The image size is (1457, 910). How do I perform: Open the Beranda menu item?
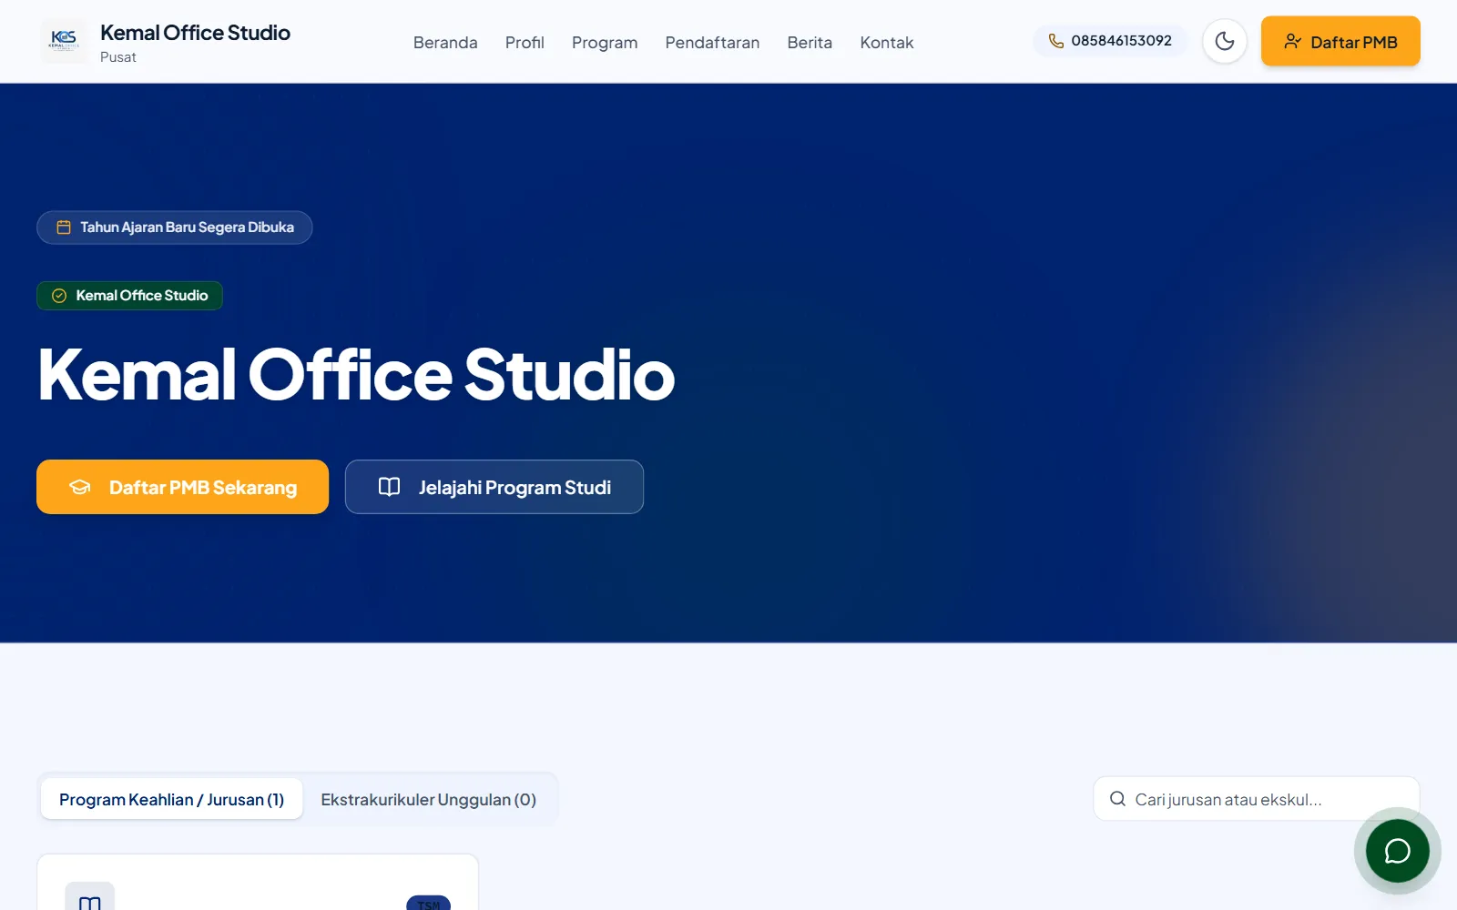(x=445, y=42)
